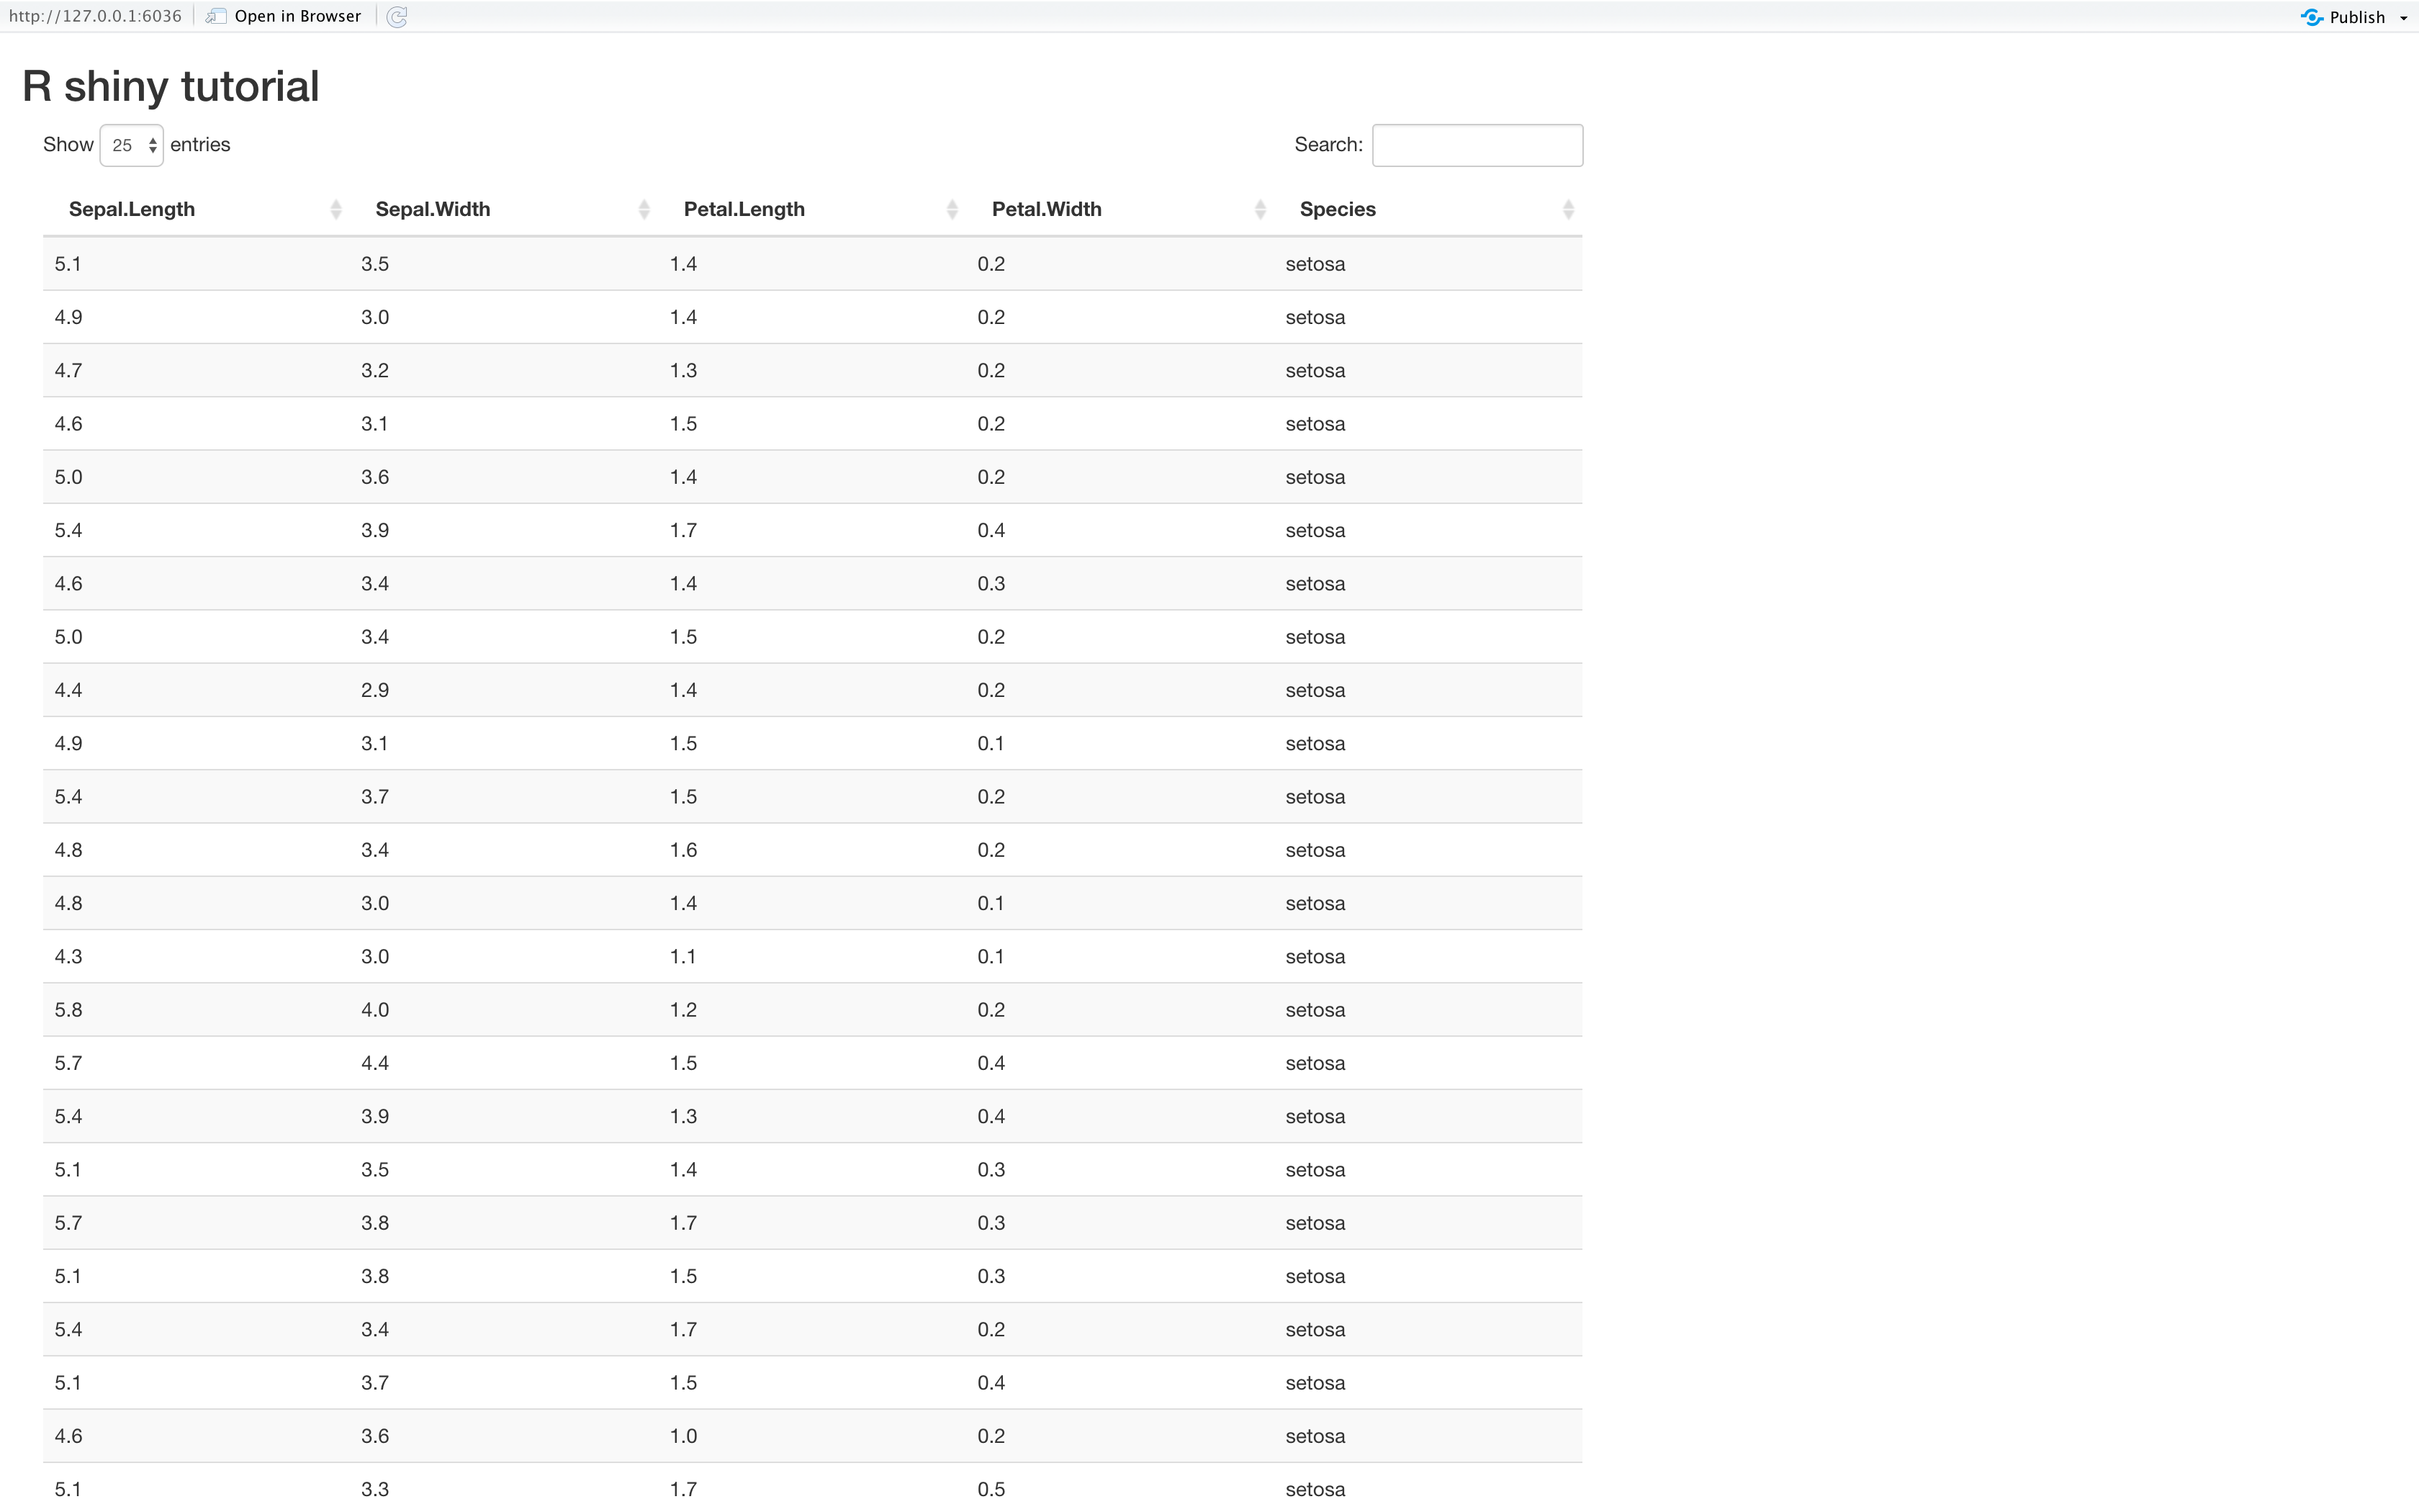Click the Open in Browser window icon

coord(216,17)
